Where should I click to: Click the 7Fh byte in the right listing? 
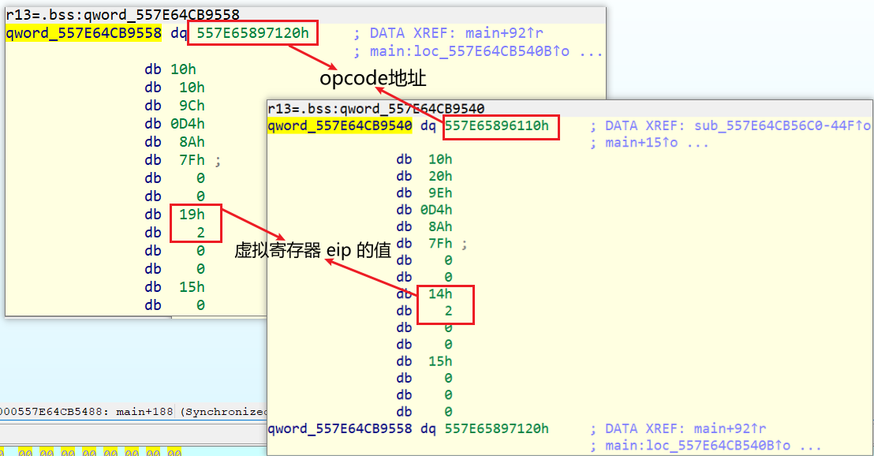[440, 244]
